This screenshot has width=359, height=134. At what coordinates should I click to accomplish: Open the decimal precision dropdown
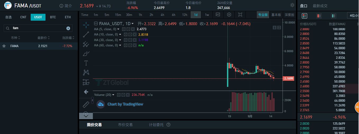pos(353,16)
